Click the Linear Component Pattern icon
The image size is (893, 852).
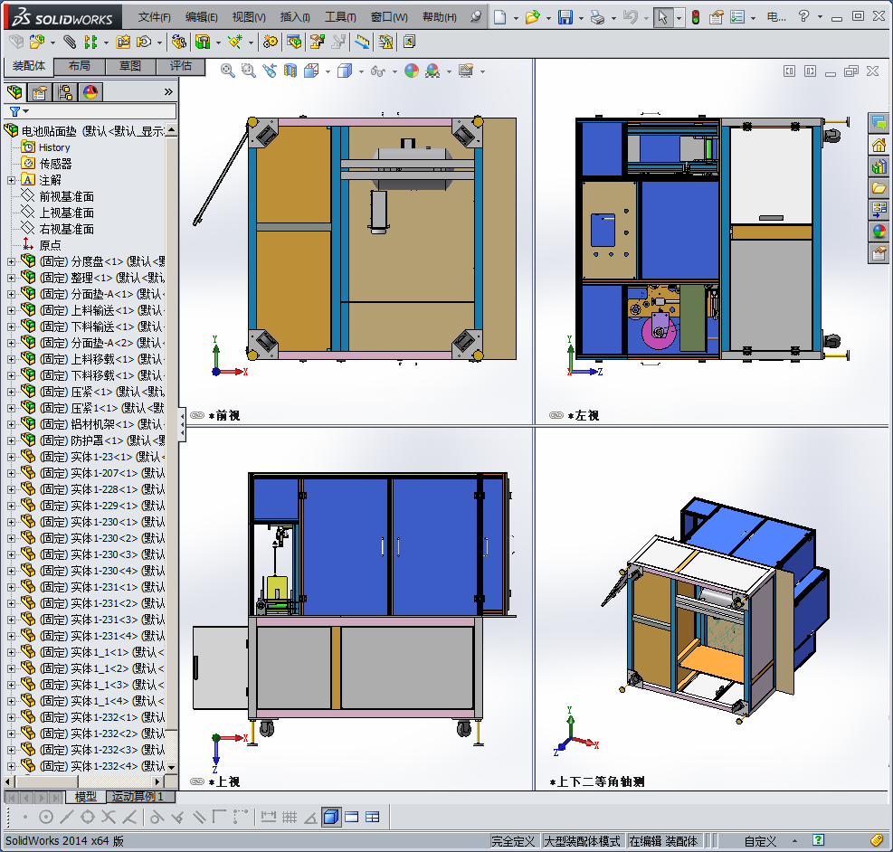coord(90,42)
